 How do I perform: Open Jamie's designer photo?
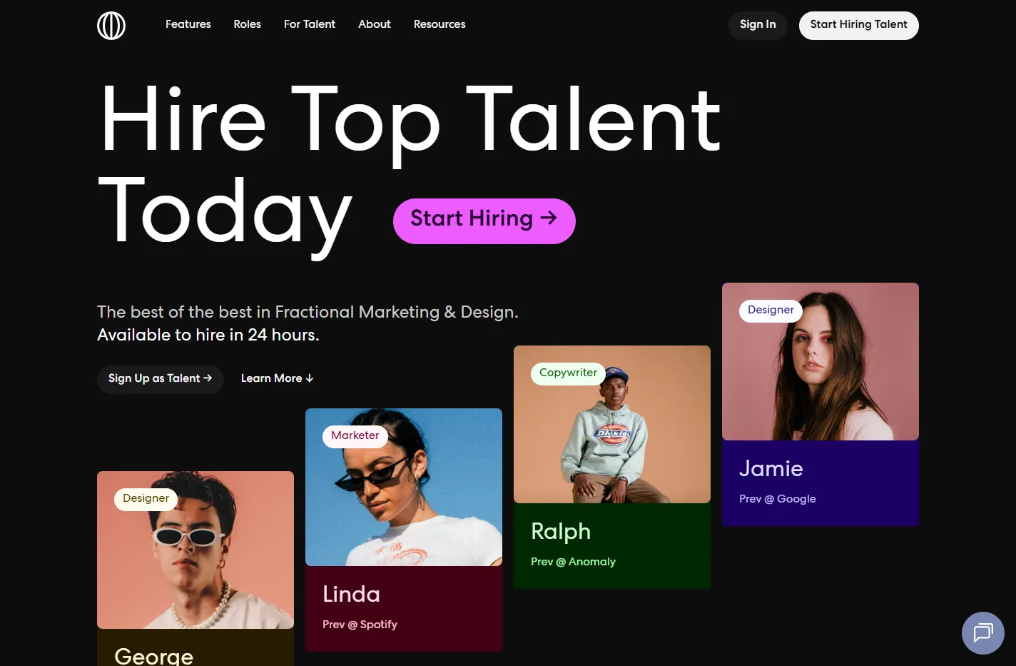pos(821,361)
